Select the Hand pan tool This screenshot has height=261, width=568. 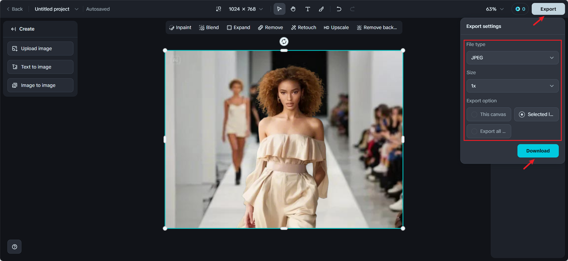click(293, 9)
